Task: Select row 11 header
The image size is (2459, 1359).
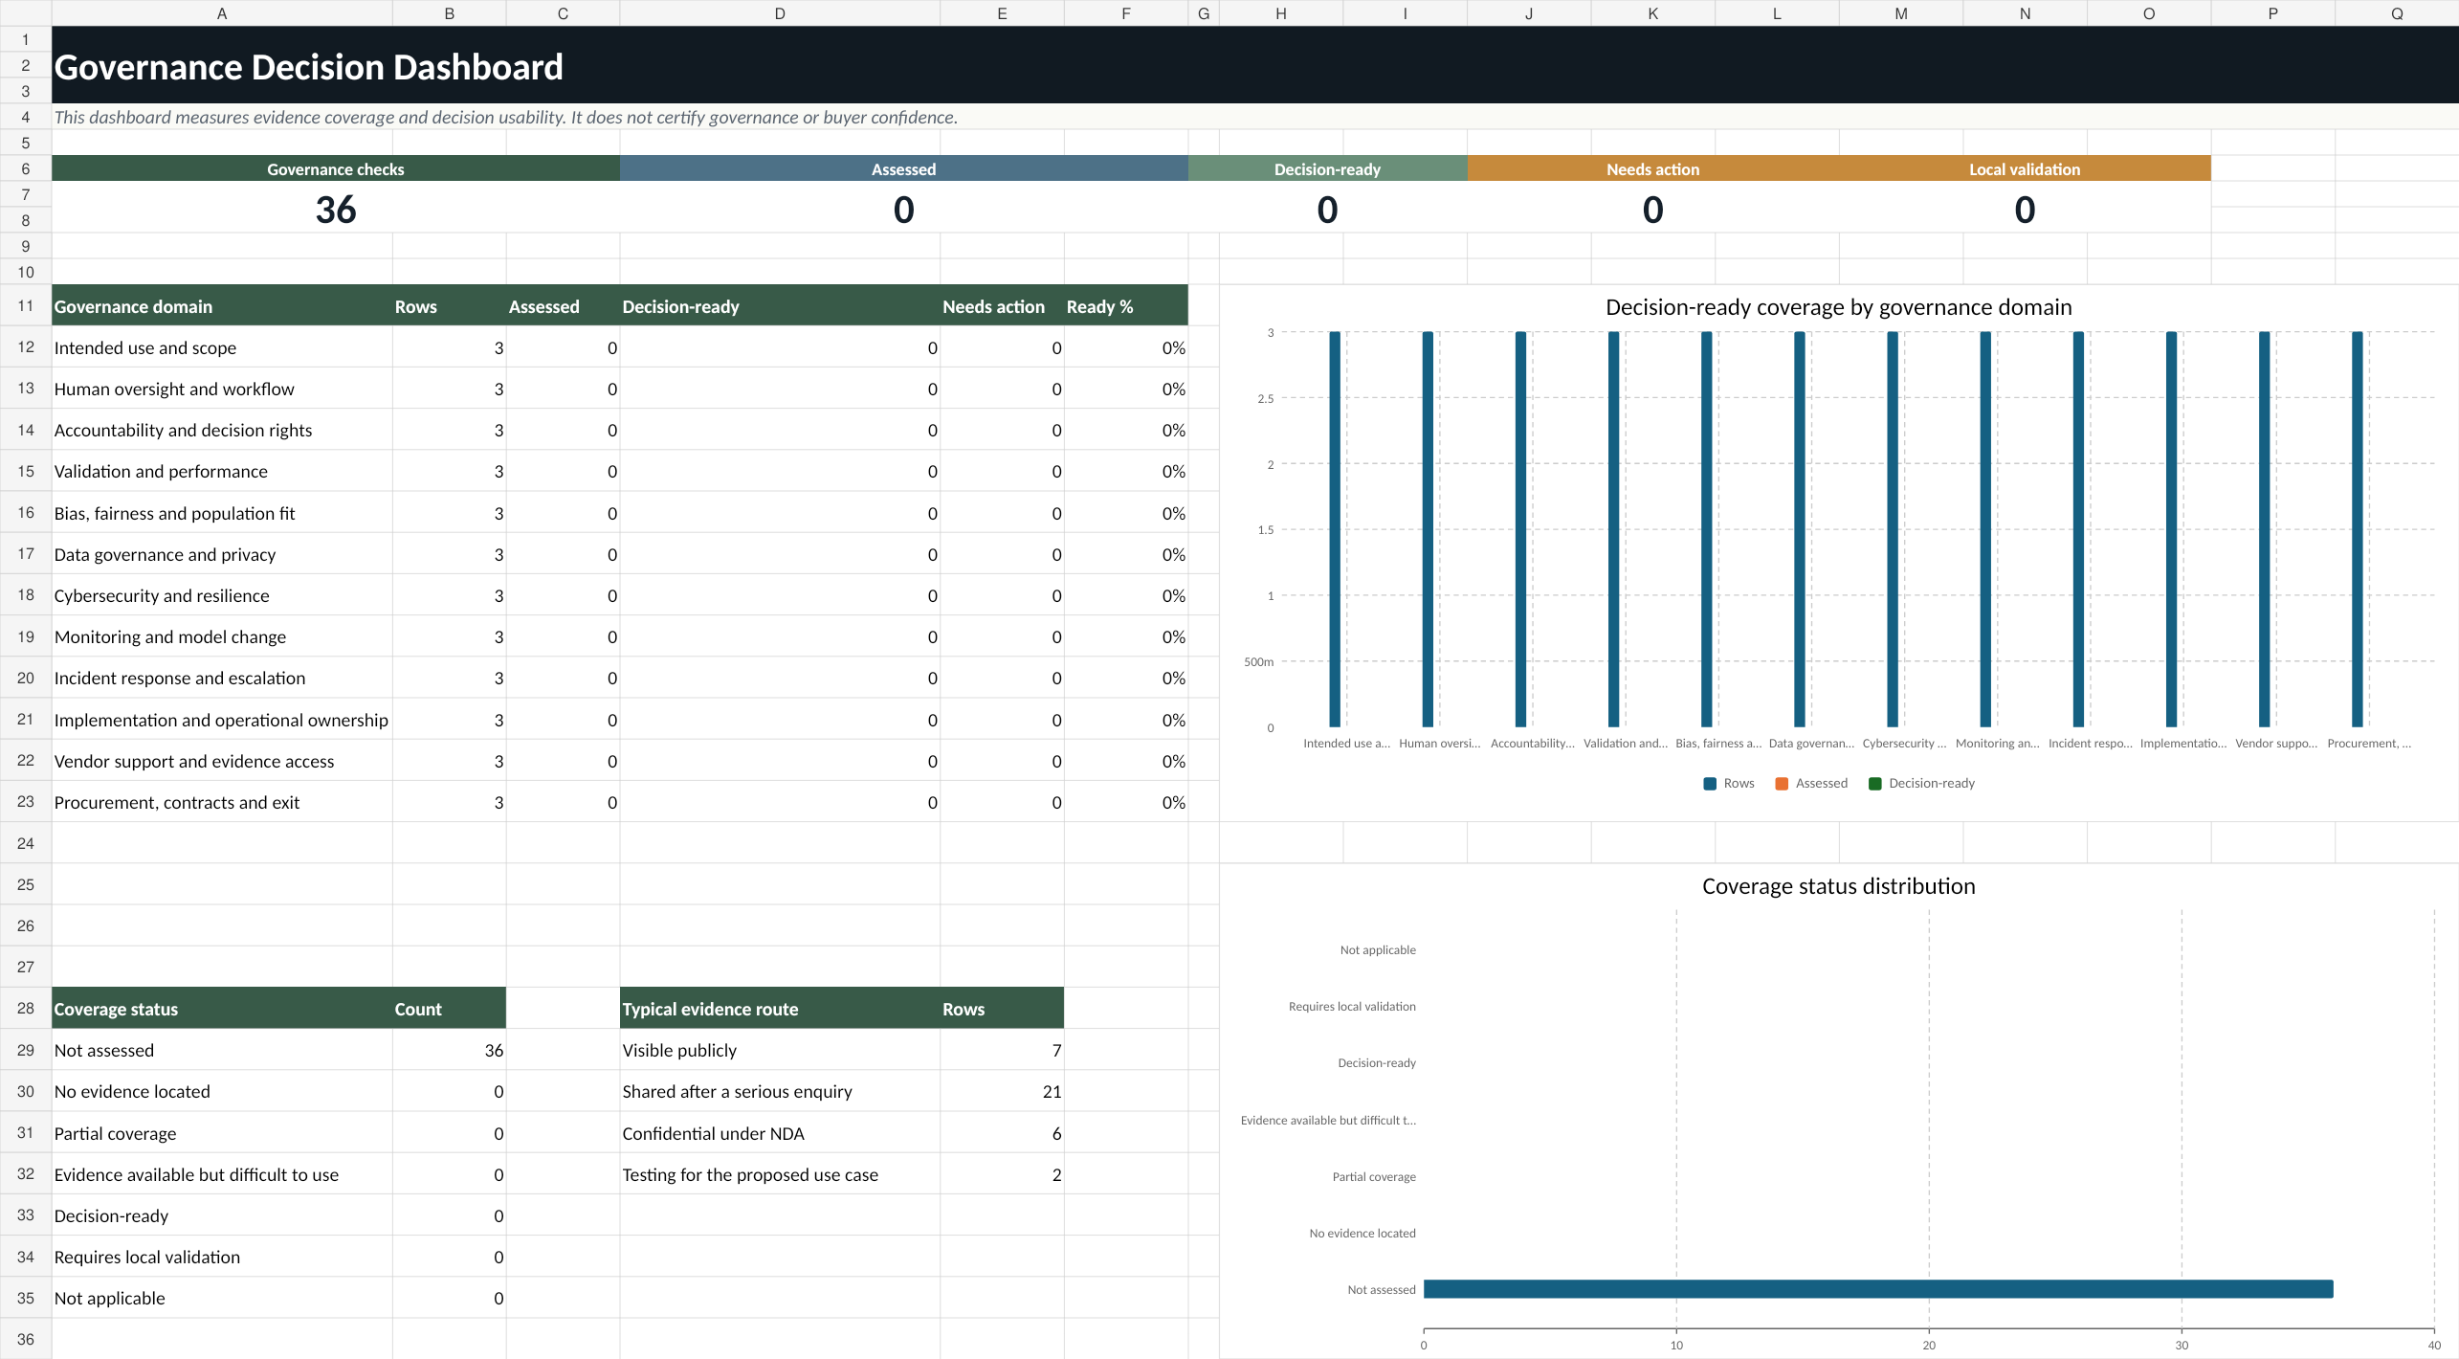Action: point(26,306)
